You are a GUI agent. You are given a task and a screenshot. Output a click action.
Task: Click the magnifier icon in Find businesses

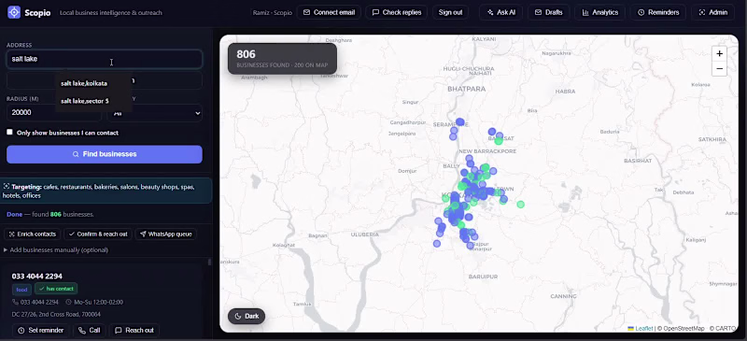(76, 154)
